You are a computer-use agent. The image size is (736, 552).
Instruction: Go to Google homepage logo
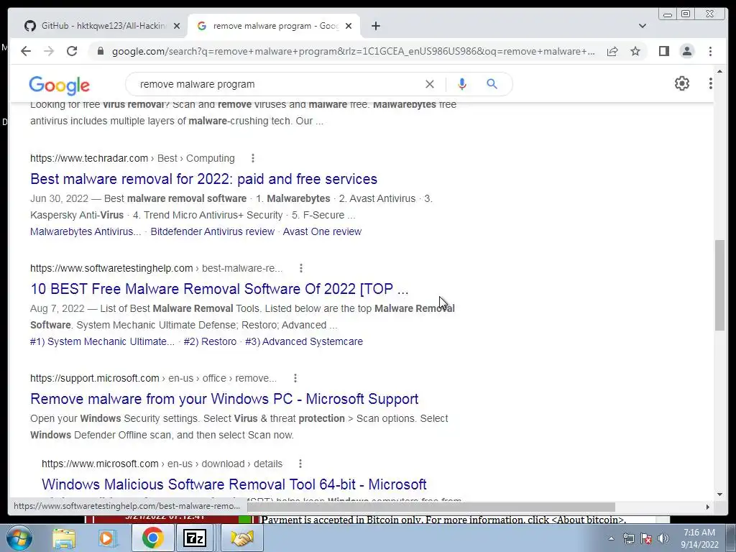coord(59,86)
